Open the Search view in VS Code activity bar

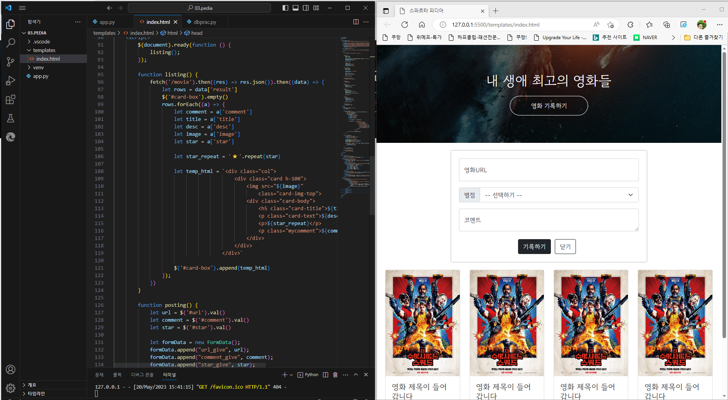click(x=11, y=43)
